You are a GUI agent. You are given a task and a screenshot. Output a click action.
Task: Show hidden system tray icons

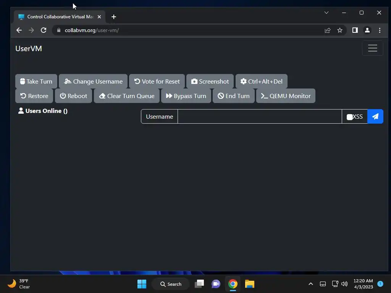click(311, 284)
